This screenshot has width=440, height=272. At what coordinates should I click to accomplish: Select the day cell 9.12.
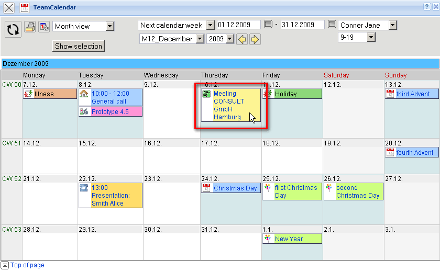(x=172, y=109)
